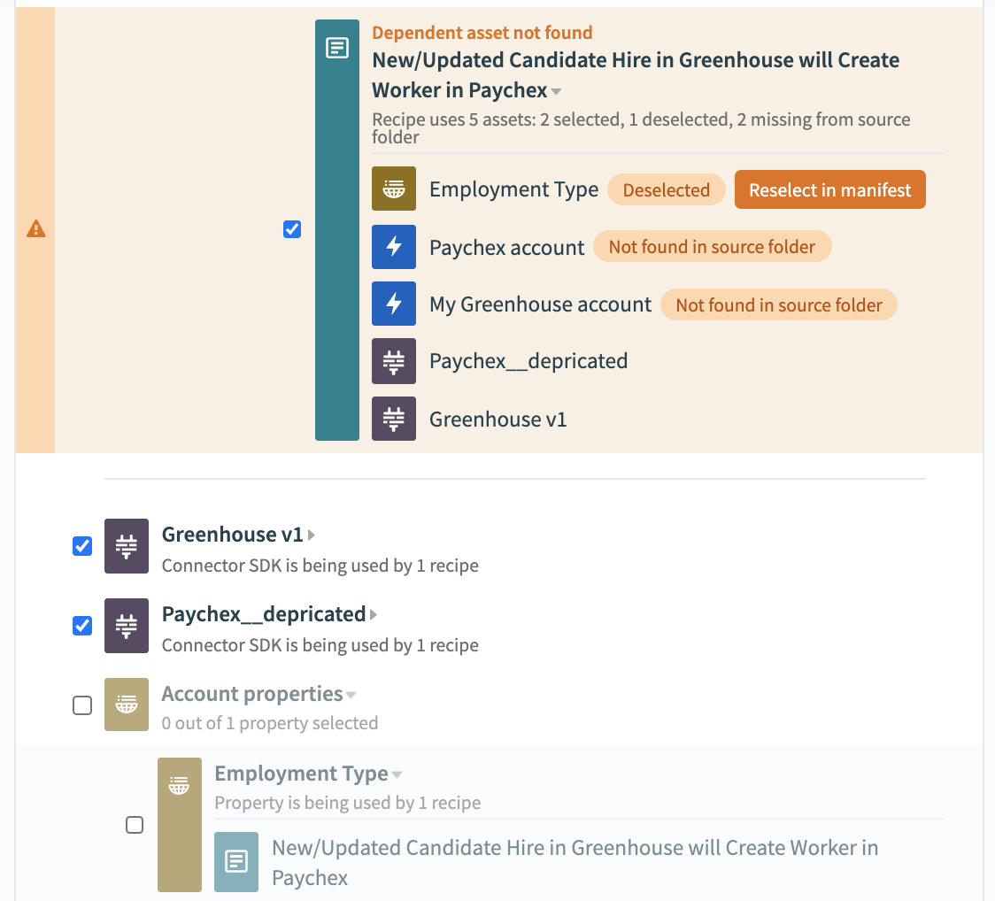Tick the Employment Type property checkbox
This screenshot has height=901, width=995.
pyautogui.click(x=135, y=825)
